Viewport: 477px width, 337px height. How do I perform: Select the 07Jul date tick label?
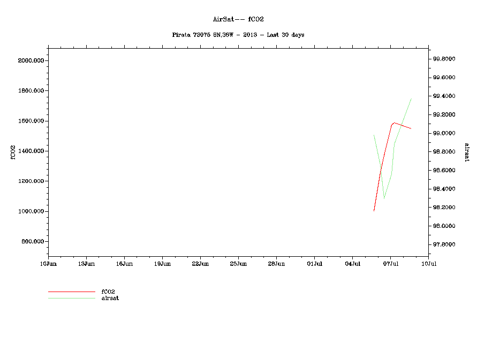click(390, 264)
